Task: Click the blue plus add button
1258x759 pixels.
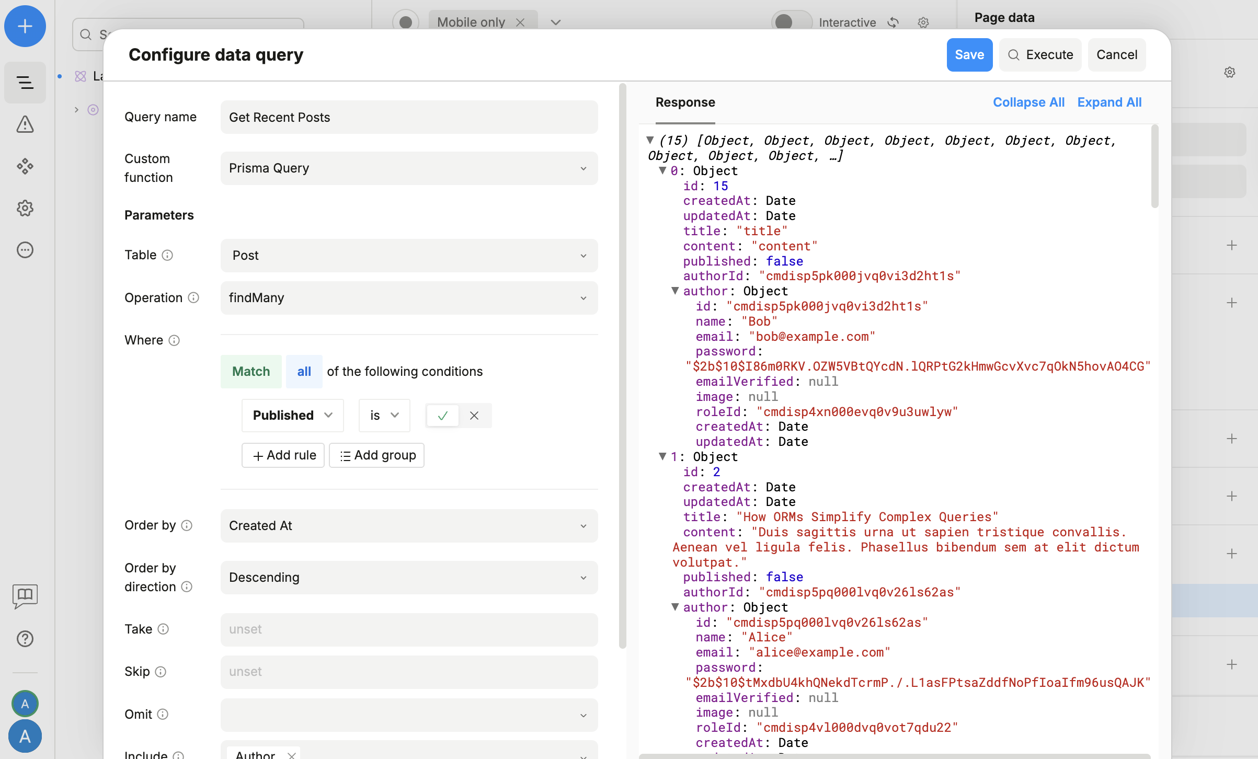Action: tap(25, 26)
